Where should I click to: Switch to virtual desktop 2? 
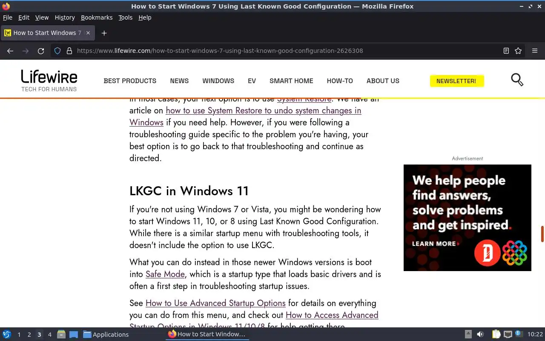coord(29,335)
